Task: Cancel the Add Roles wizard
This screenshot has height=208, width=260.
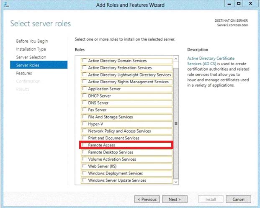Action: pyautogui.click(x=238, y=199)
